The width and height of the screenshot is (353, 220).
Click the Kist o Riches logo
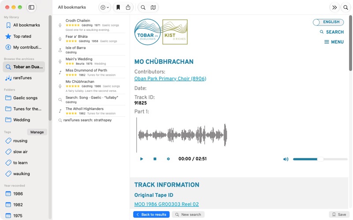click(175, 32)
